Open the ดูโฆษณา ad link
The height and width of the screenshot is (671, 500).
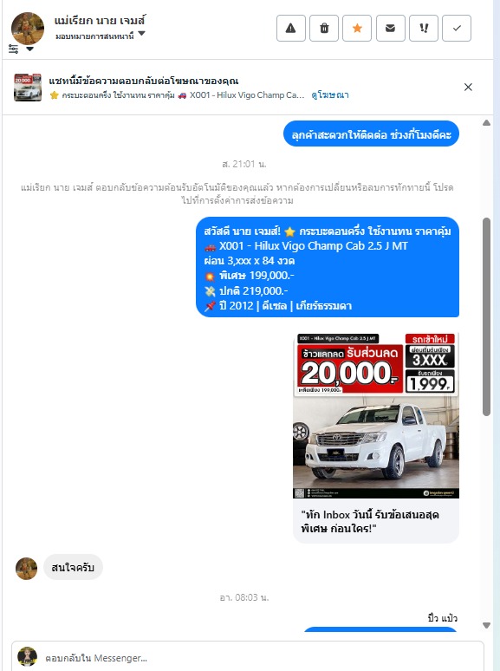pyautogui.click(x=330, y=95)
